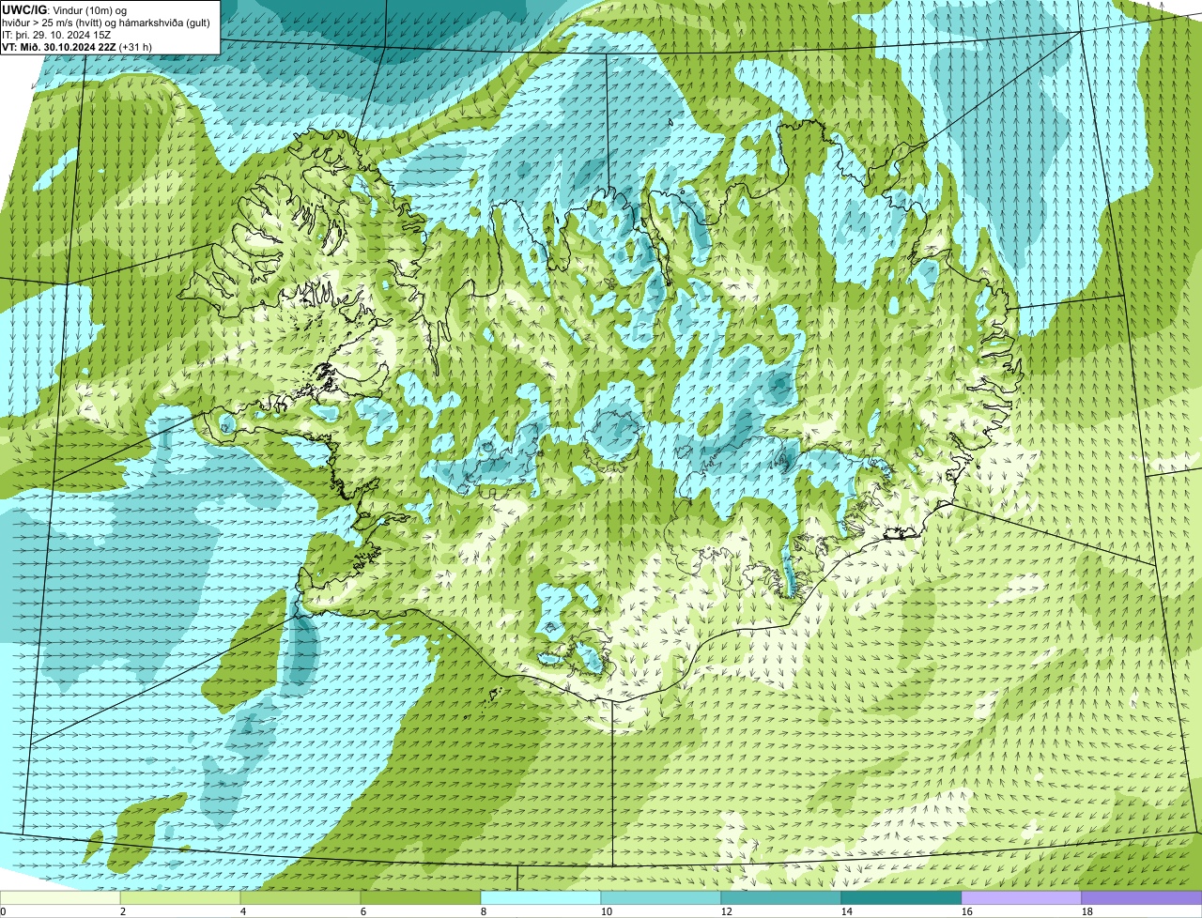Viewport: 1202px width, 918px height.
Task: Click the "UWC/IG: Vindur (10m) og" title line
Action: click(65, 9)
